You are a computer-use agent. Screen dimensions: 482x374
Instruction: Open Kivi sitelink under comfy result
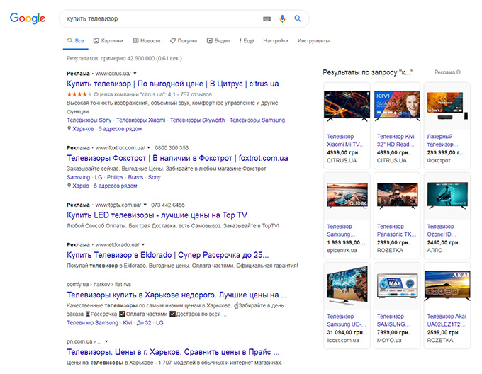[x=128, y=323]
